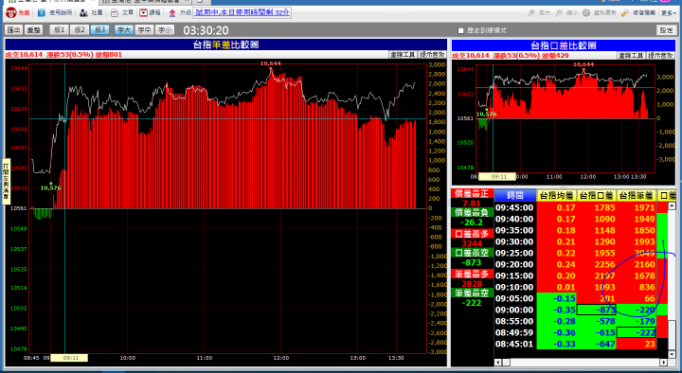Click the 時間 column header
The width and height of the screenshot is (682, 373).
point(515,196)
